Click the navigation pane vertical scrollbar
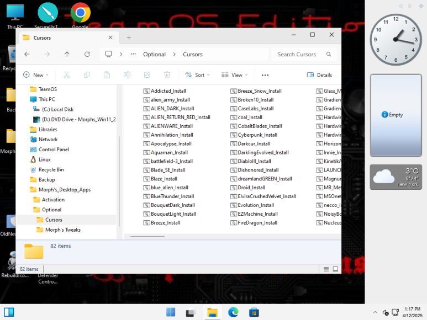 [x=119, y=181]
